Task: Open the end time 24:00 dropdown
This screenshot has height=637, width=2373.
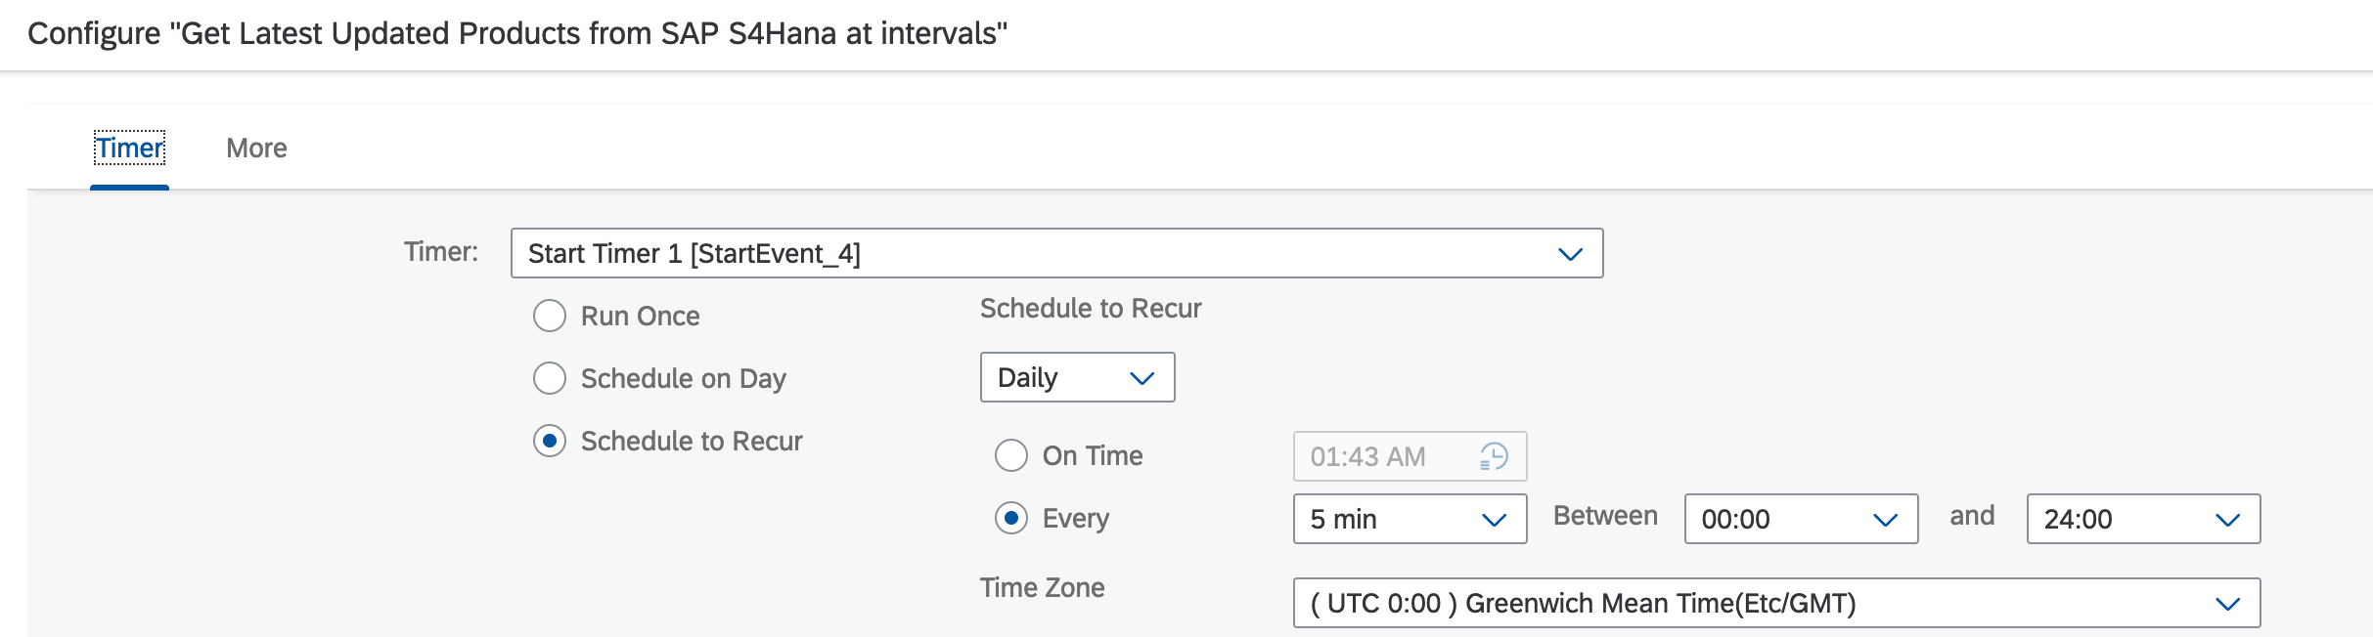Action: 2142,519
